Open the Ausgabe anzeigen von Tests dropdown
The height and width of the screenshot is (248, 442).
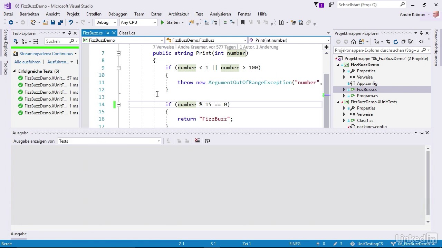[109, 141]
